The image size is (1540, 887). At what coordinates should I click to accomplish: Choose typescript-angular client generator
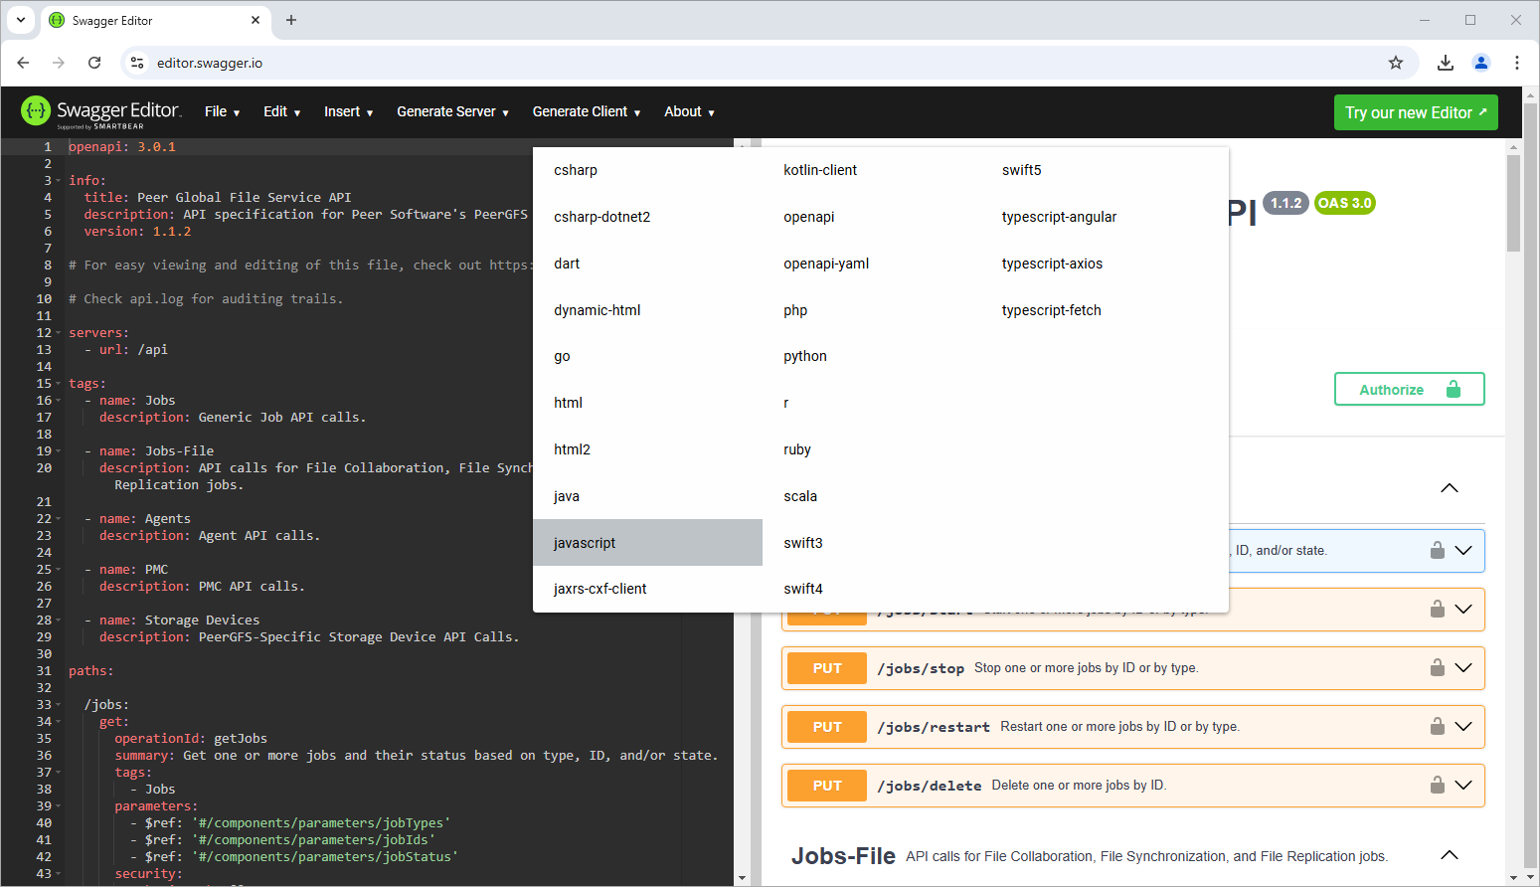[x=1059, y=217]
